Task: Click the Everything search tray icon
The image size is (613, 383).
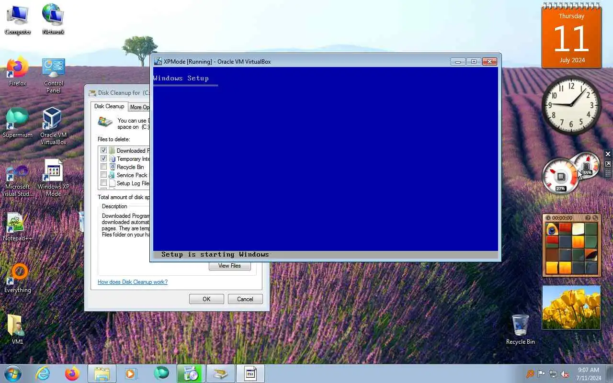Action: pyautogui.click(x=530, y=374)
